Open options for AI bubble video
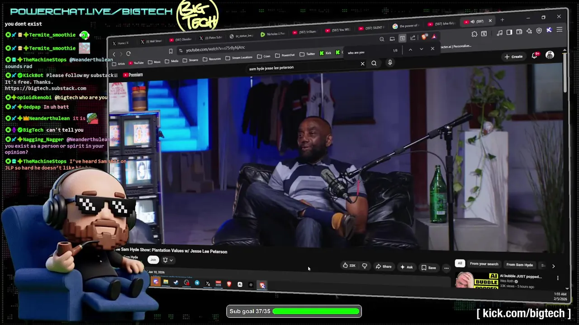 [x=558, y=278]
